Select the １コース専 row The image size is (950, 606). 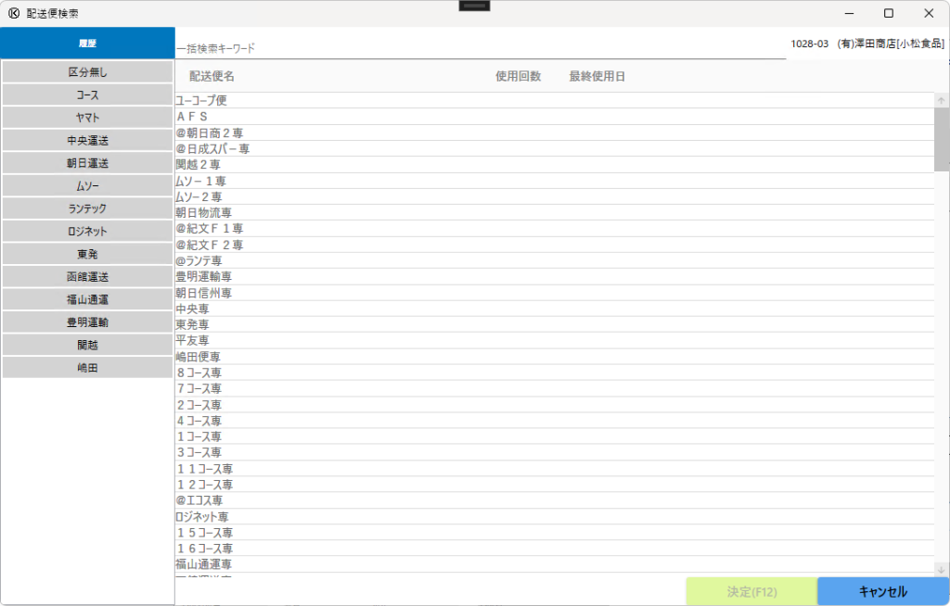pyautogui.click(x=555, y=436)
